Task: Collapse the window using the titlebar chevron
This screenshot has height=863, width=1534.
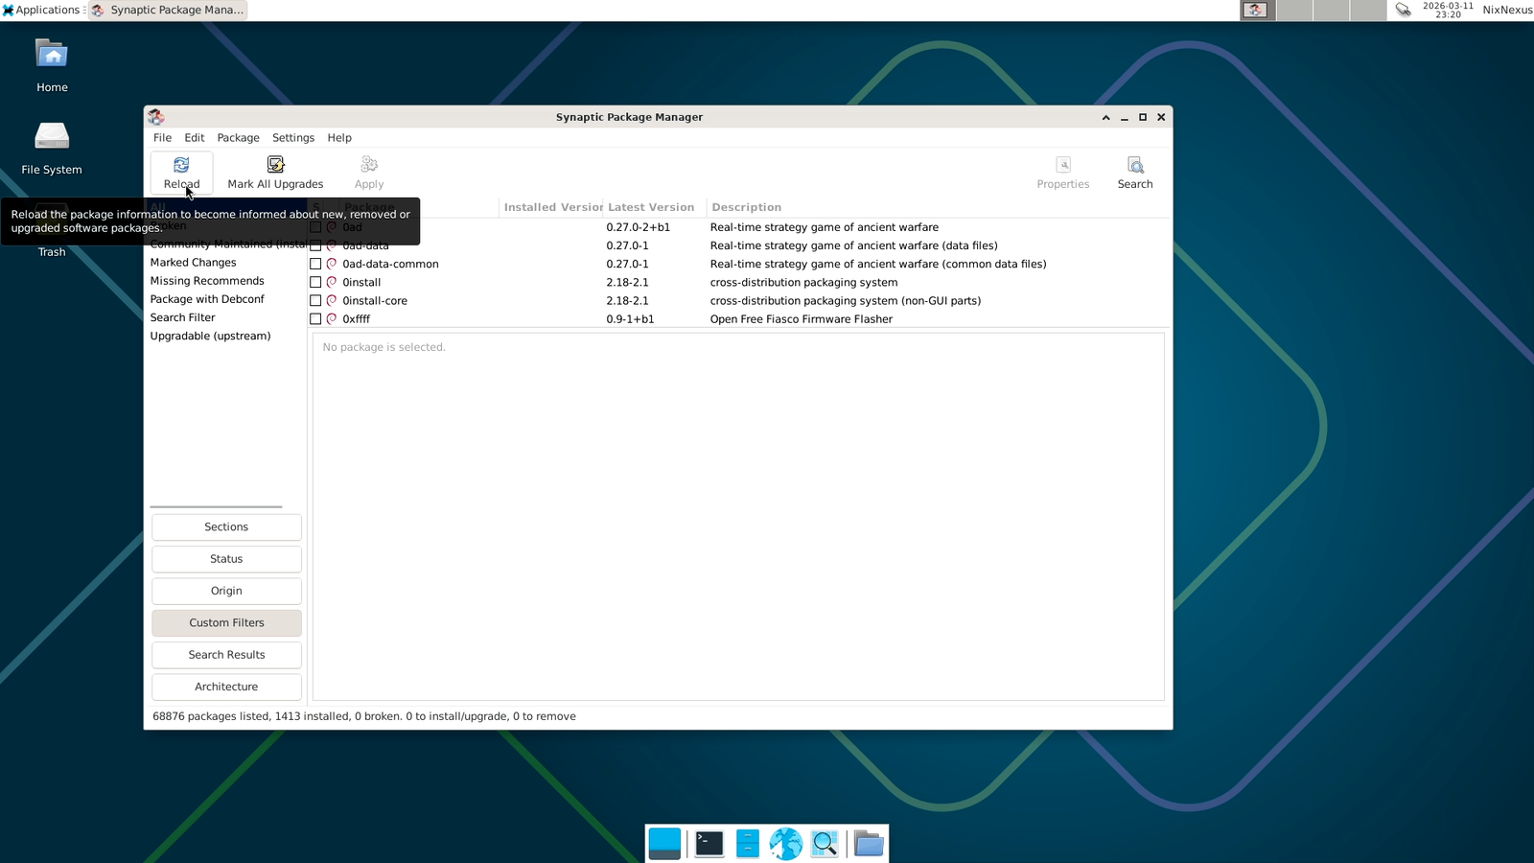Action: 1105,117
